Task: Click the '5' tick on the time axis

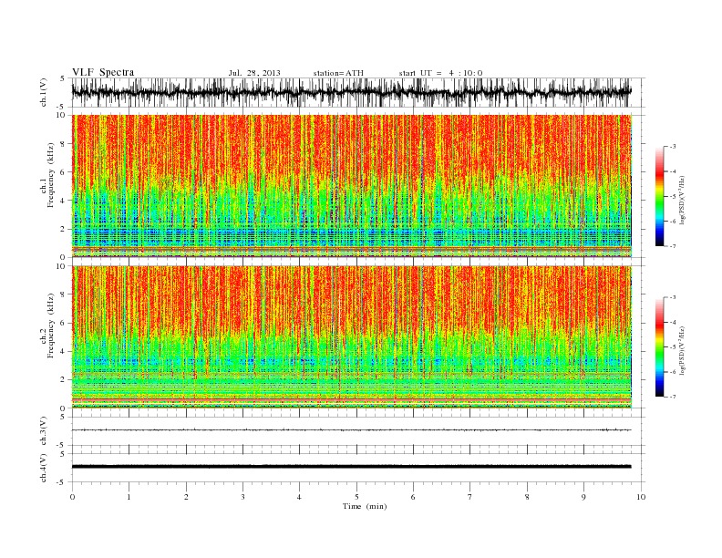Action: pos(356,497)
